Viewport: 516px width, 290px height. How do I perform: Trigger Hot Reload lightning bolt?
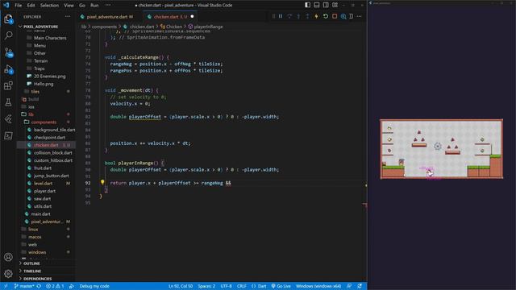tap(316, 16)
